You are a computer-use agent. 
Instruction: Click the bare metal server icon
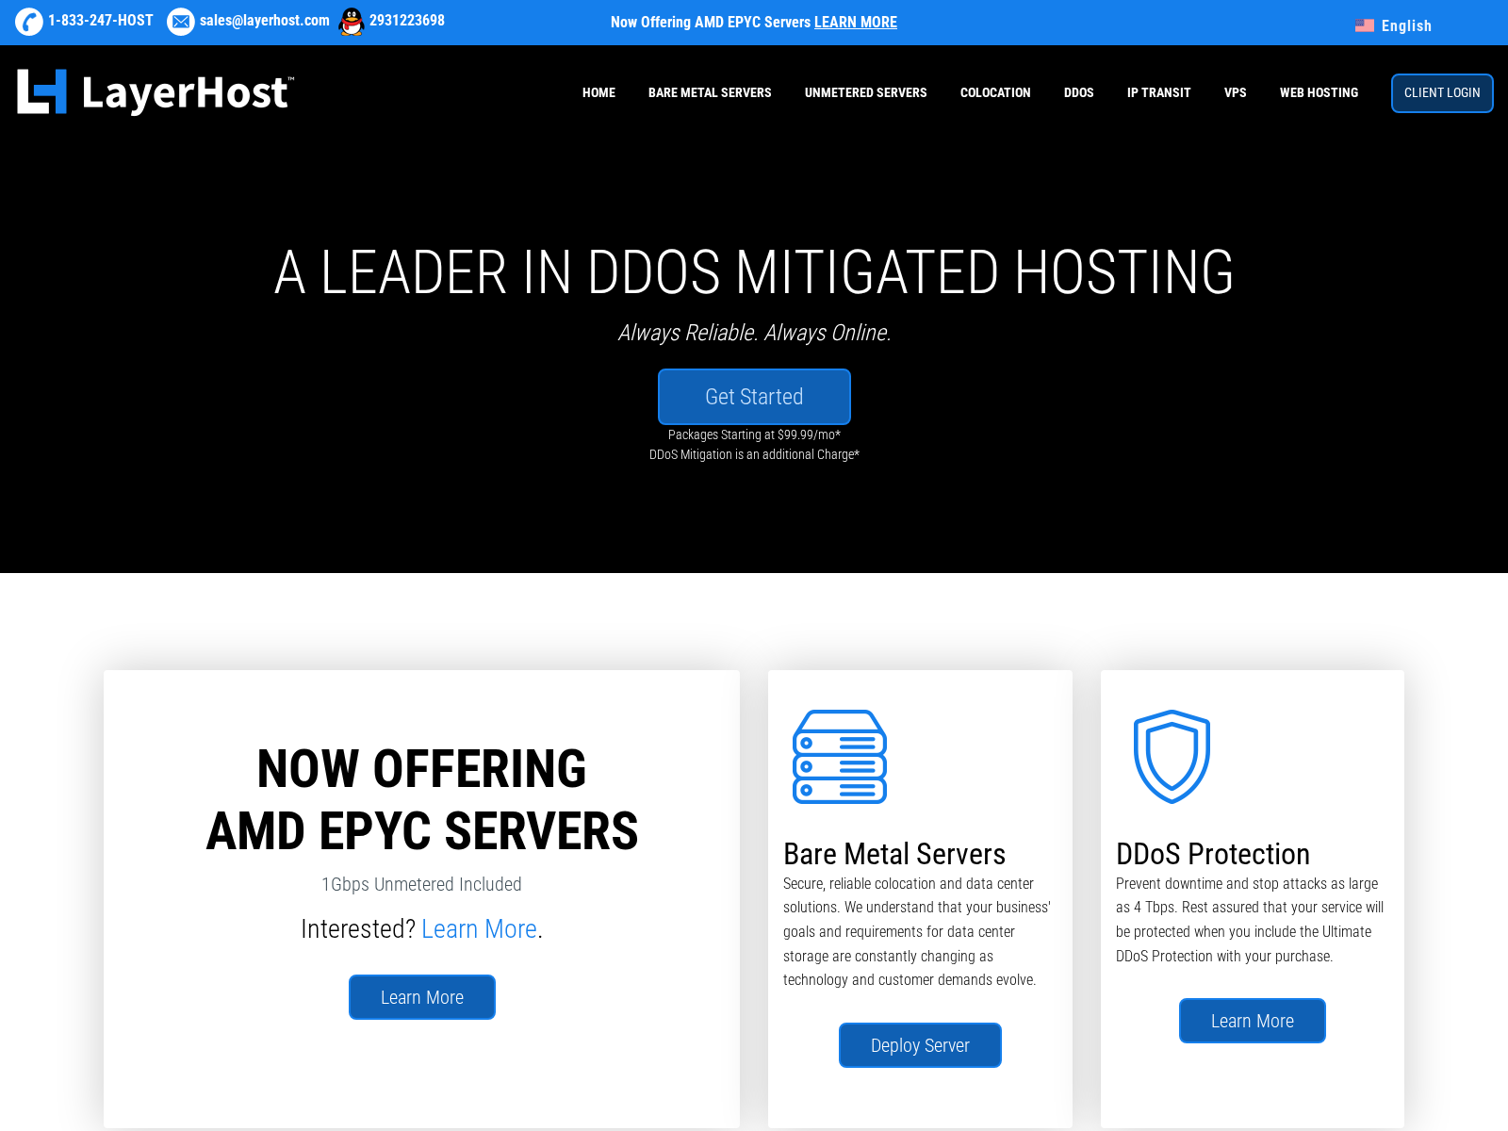coord(838,757)
